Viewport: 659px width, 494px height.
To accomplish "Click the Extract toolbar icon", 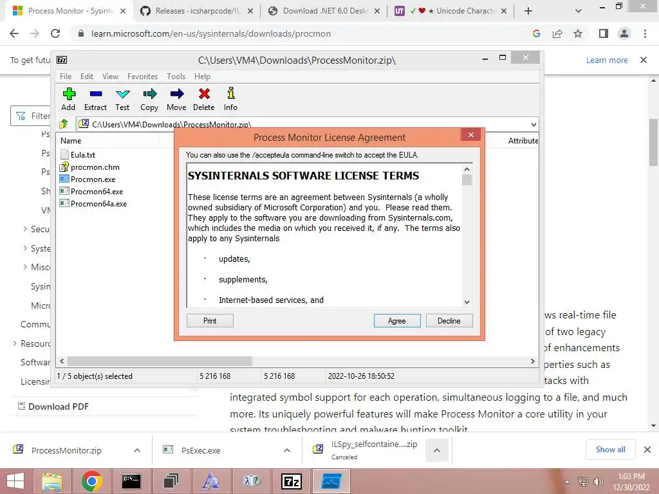I will [95, 100].
